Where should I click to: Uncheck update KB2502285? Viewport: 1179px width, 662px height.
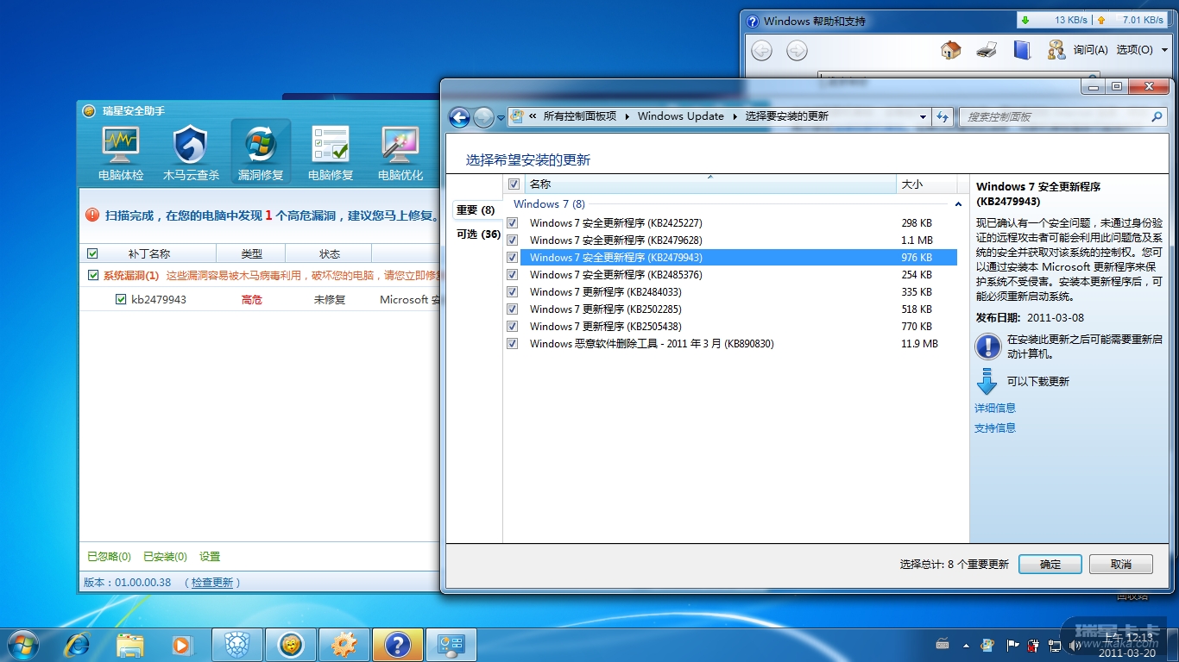coord(513,309)
